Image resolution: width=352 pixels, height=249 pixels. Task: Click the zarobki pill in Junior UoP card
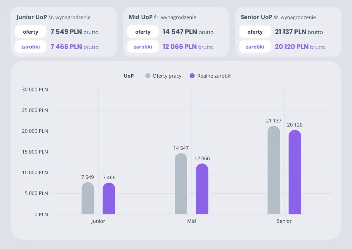point(31,47)
